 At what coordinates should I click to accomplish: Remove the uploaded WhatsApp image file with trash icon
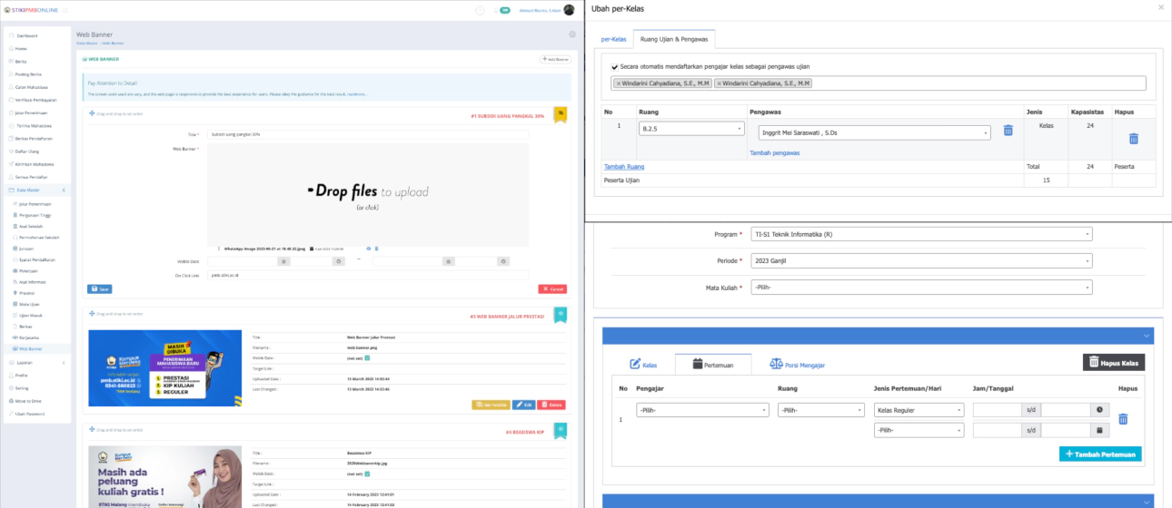tap(376, 248)
